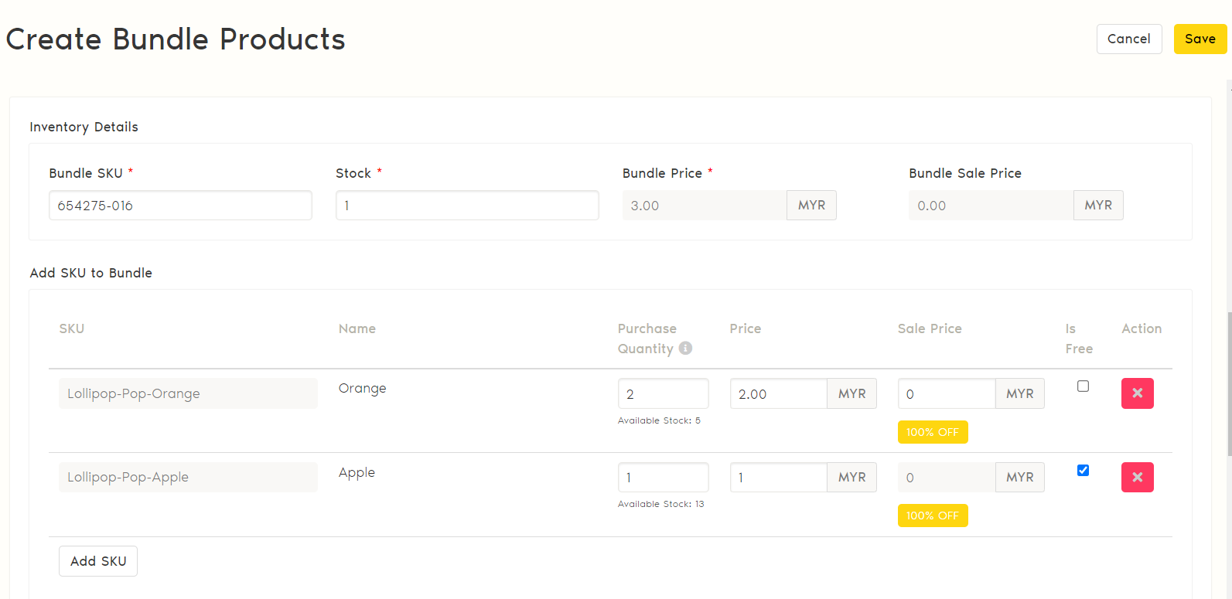Edit the Orange sale price field
The image size is (1232, 599).
pos(946,394)
